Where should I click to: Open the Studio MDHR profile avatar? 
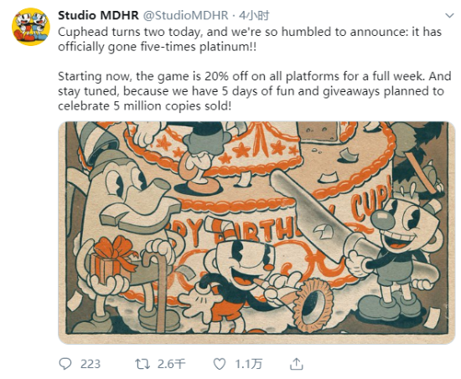30,27
